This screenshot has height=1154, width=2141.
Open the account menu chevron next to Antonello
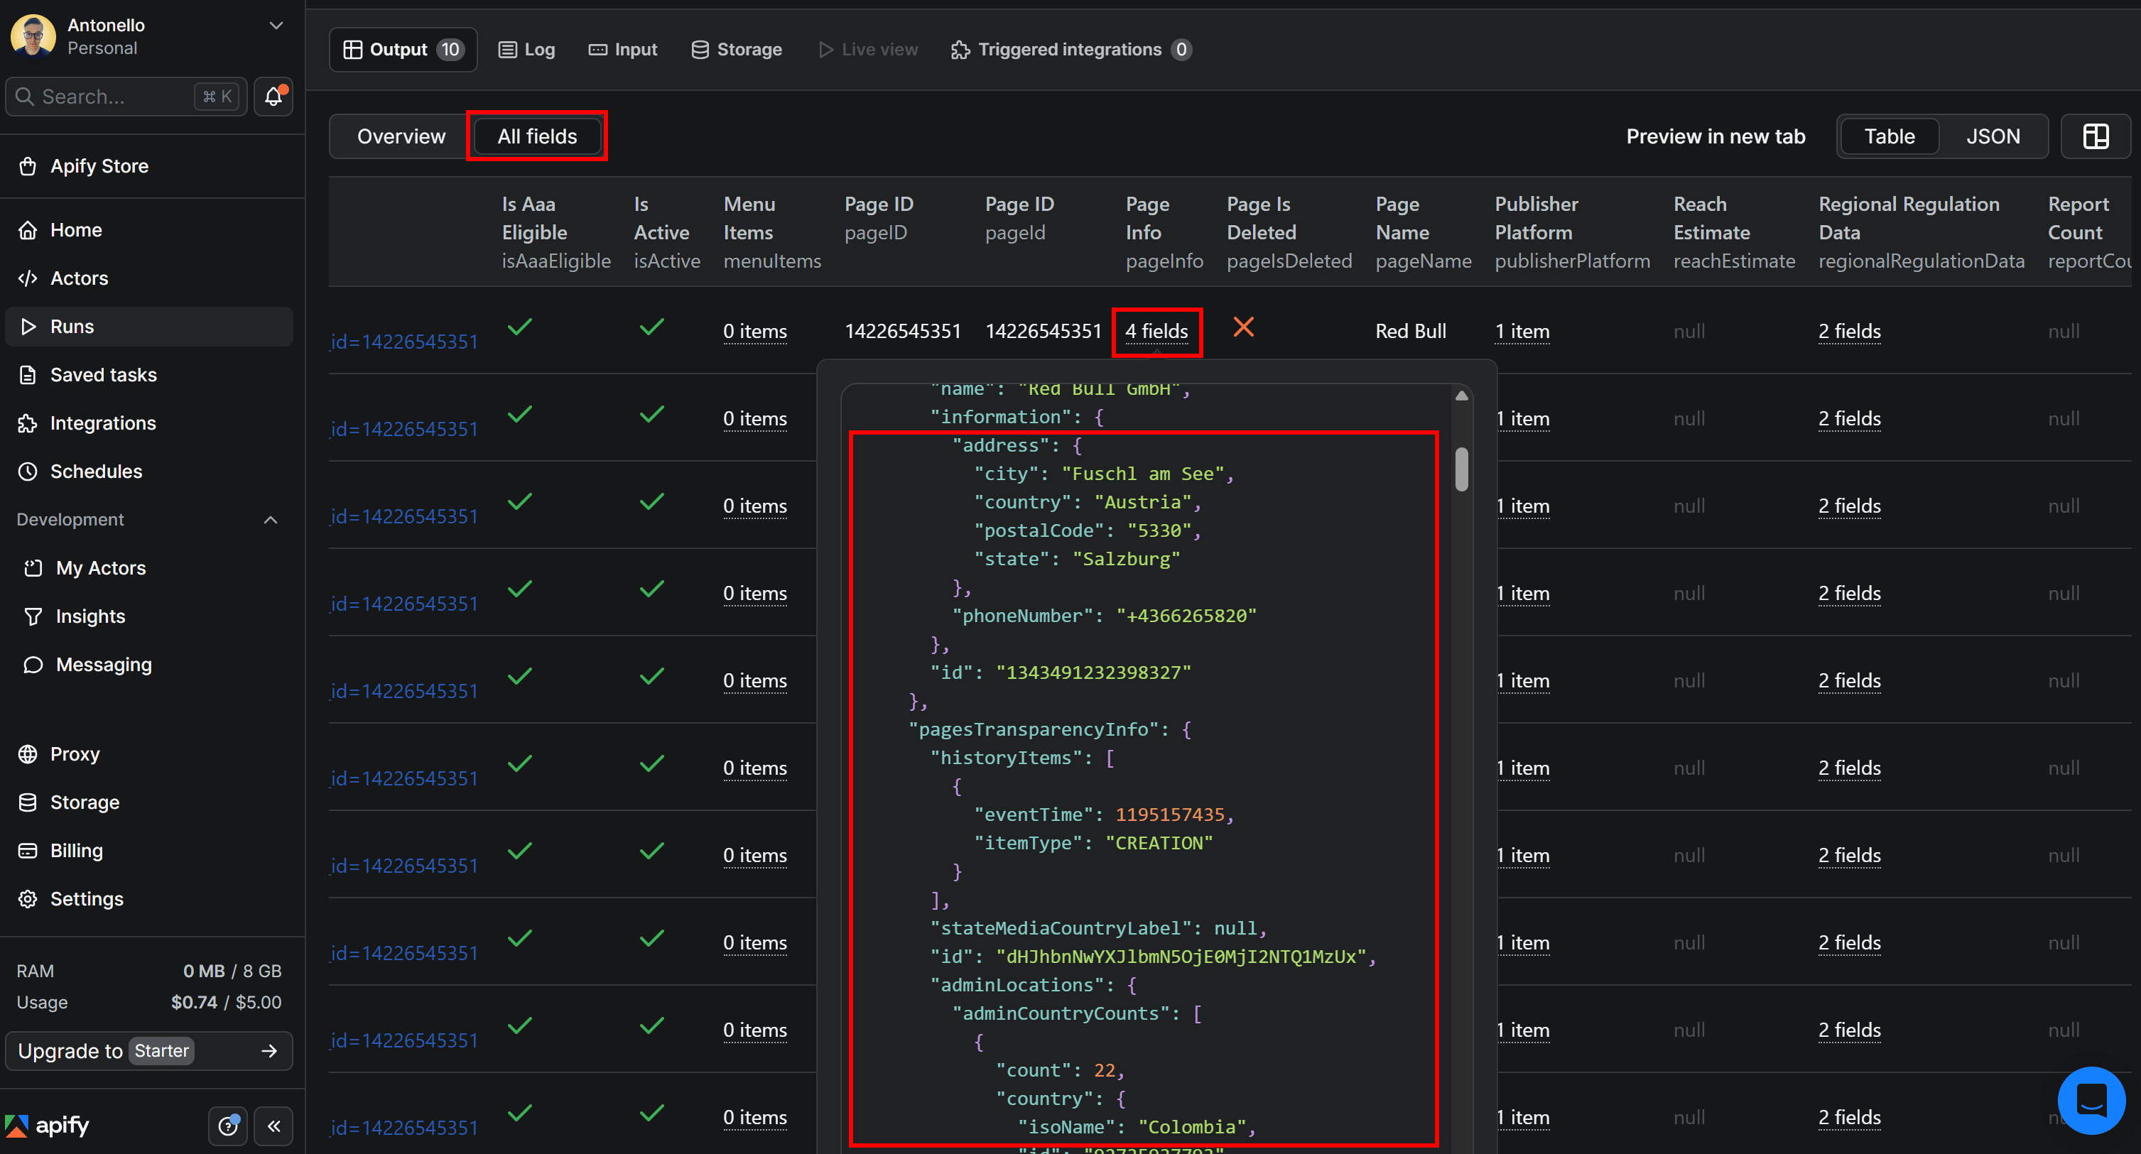tap(276, 25)
